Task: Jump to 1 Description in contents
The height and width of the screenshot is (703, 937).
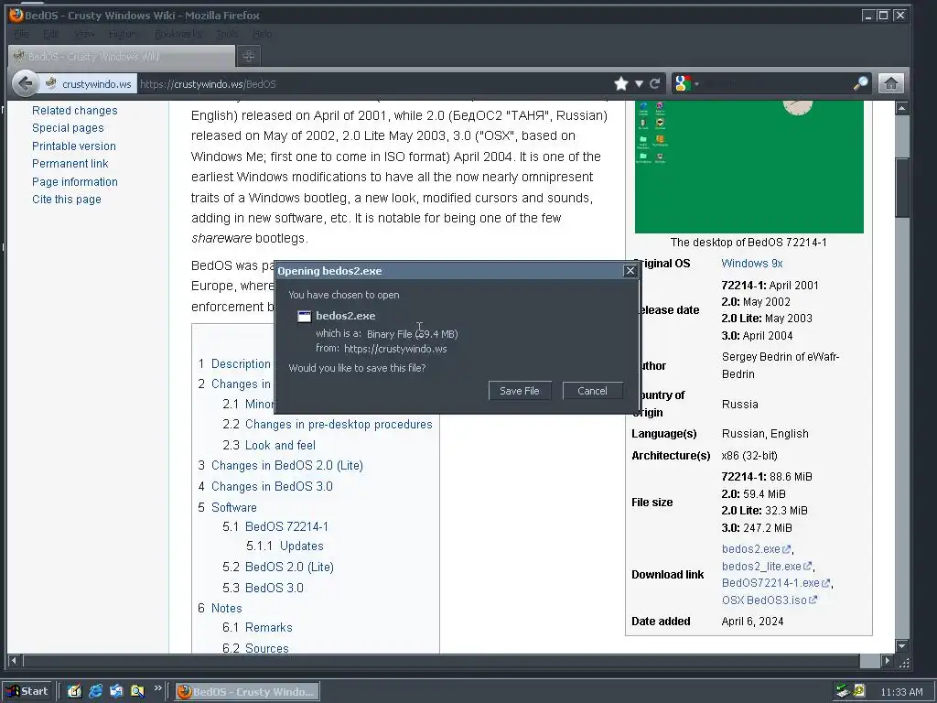Action: [234, 364]
